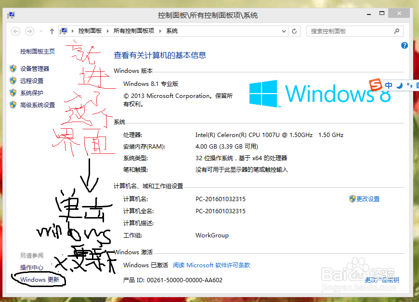Open 系统保护 link
Image resolution: width=419 pixels, height=302 pixels.
[31, 93]
